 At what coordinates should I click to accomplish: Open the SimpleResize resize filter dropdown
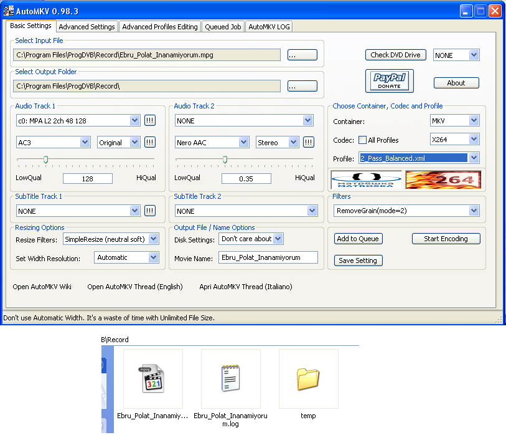tap(111, 239)
